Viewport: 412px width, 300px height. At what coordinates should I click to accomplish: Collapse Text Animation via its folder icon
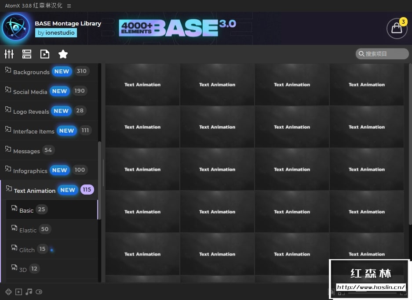(x=9, y=188)
